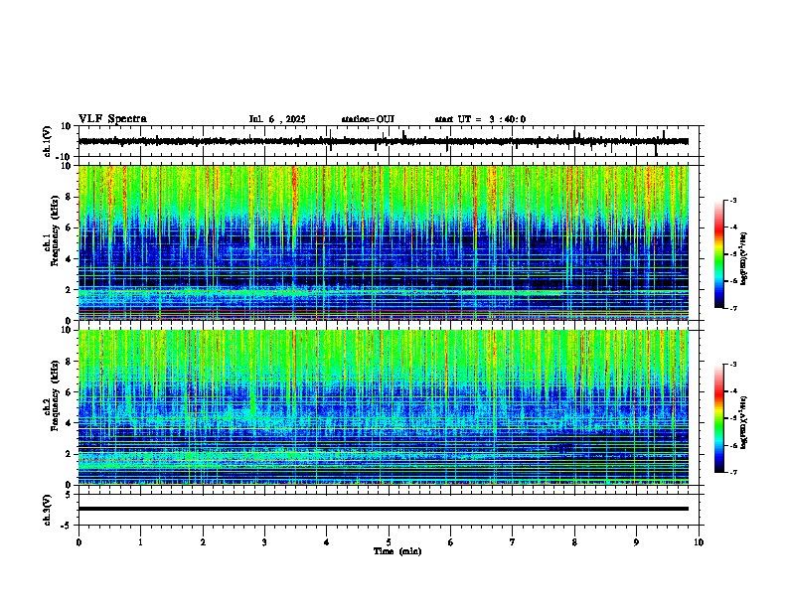The height and width of the screenshot is (608, 787).
Task: Click the '-7' tick on ch.1 colorbar
Action: pyautogui.click(x=733, y=308)
